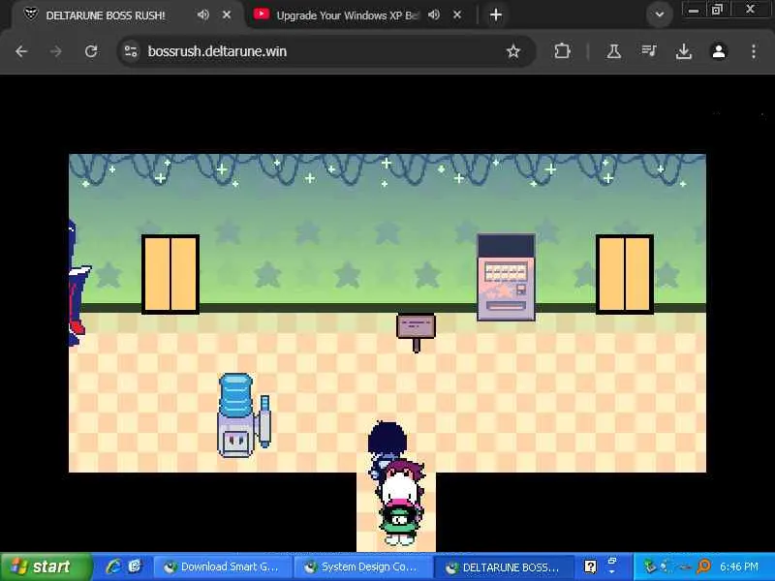Restore down the Chrome window
The image size is (775, 581).
tap(717, 10)
